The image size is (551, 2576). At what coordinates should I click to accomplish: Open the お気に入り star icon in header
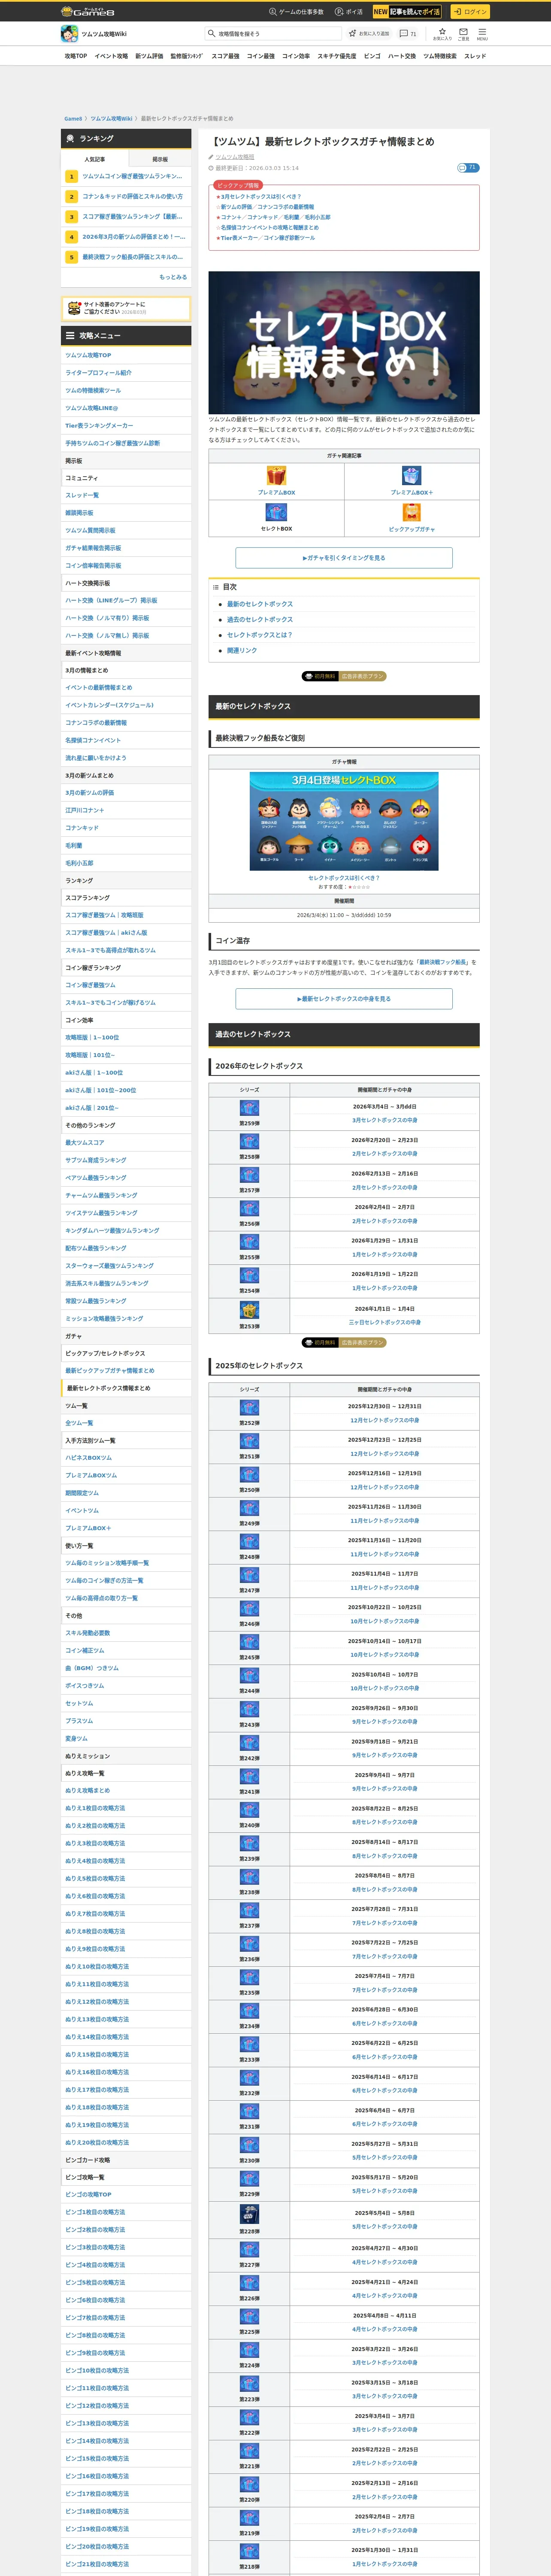click(442, 34)
